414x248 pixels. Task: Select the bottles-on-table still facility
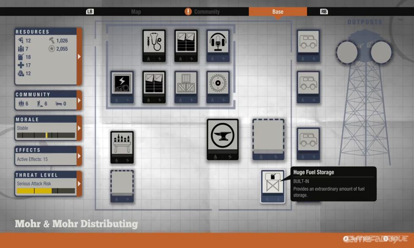coord(122,147)
